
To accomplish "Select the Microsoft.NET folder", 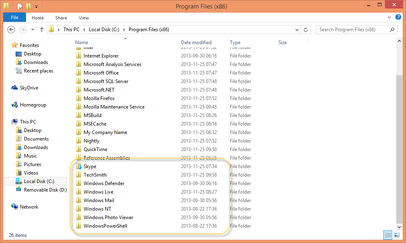I will pyautogui.click(x=99, y=90).
